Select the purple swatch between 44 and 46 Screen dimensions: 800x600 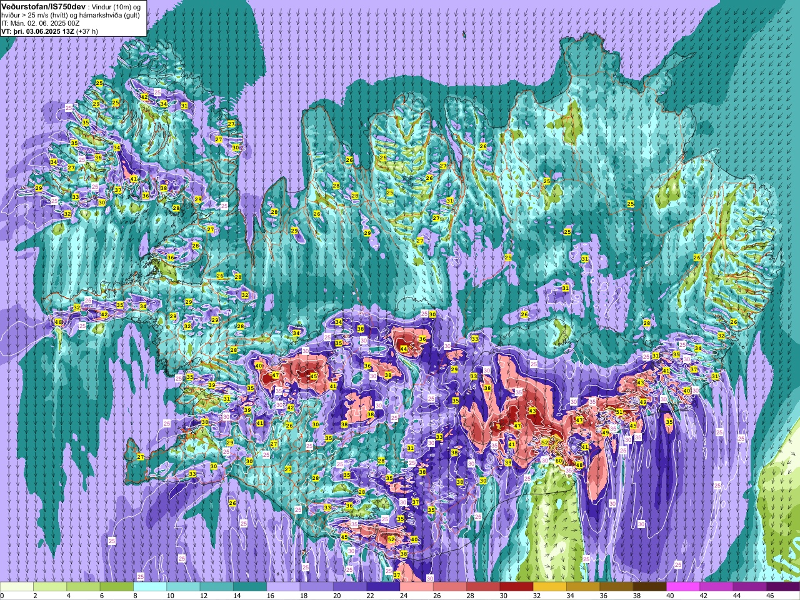pos(750,587)
